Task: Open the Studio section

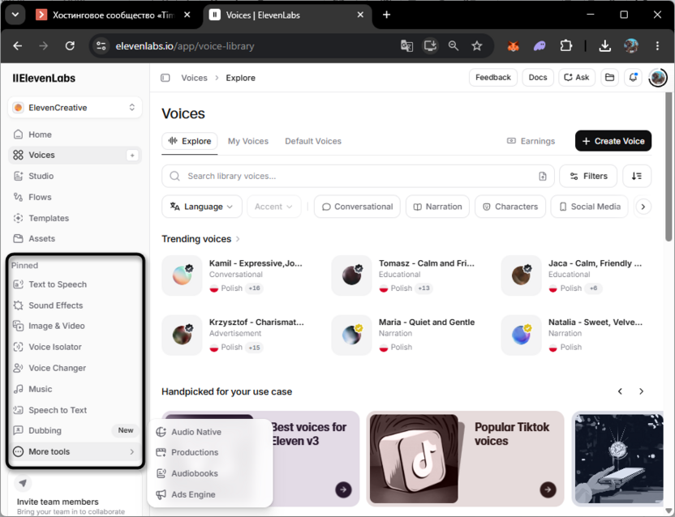Action: click(75, 176)
